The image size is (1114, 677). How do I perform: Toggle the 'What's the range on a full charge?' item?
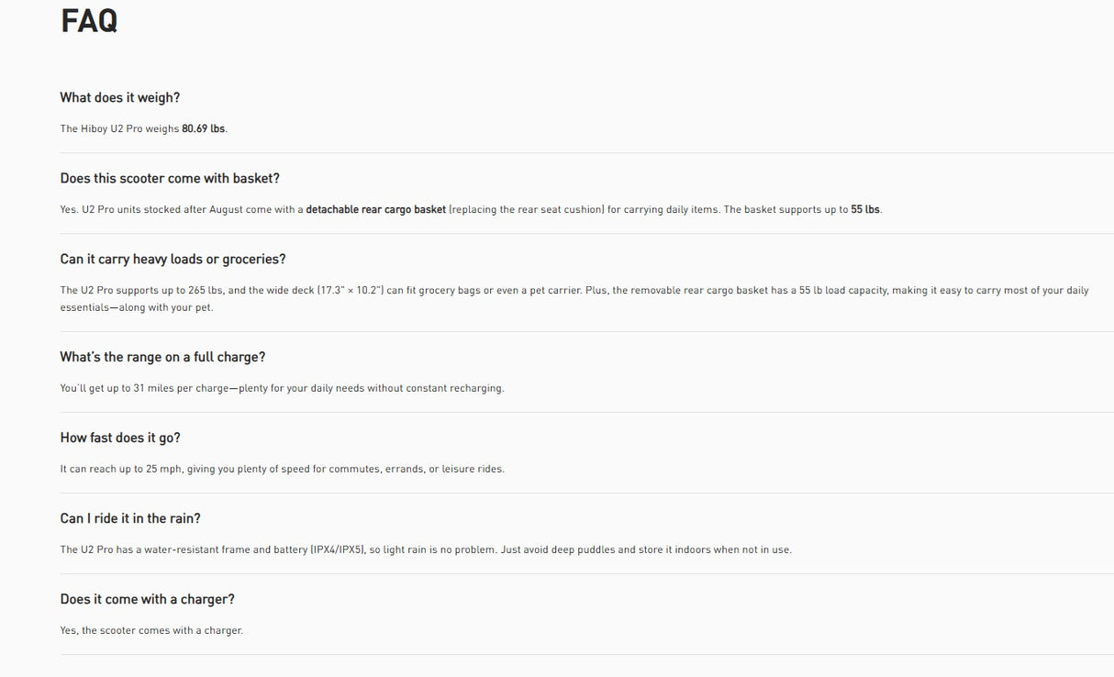(162, 357)
